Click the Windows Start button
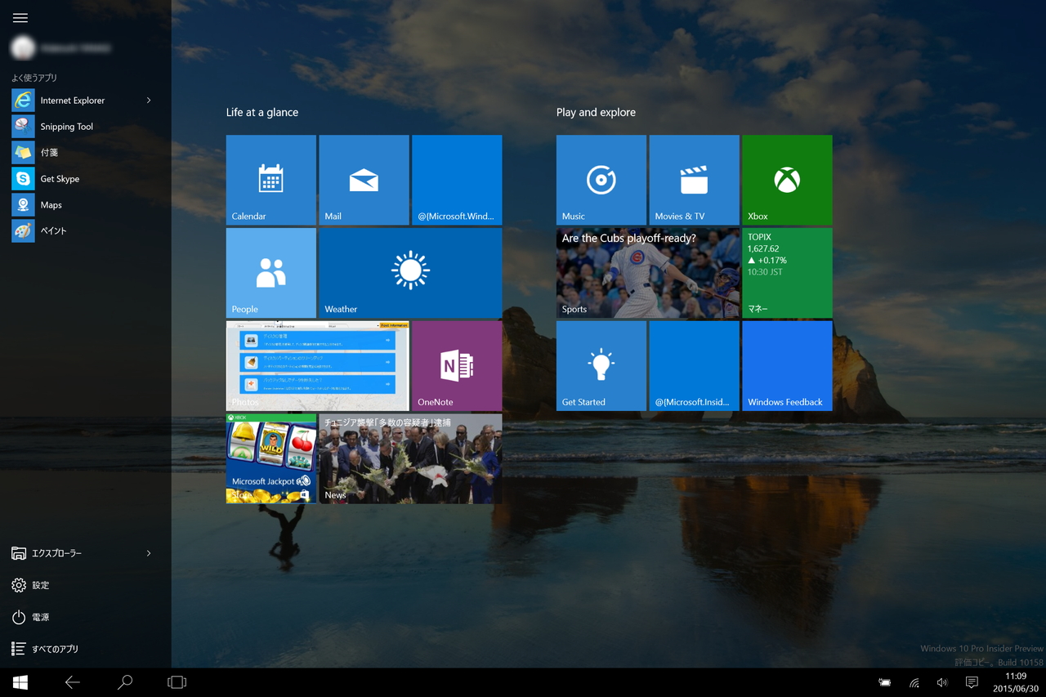 tap(20, 682)
